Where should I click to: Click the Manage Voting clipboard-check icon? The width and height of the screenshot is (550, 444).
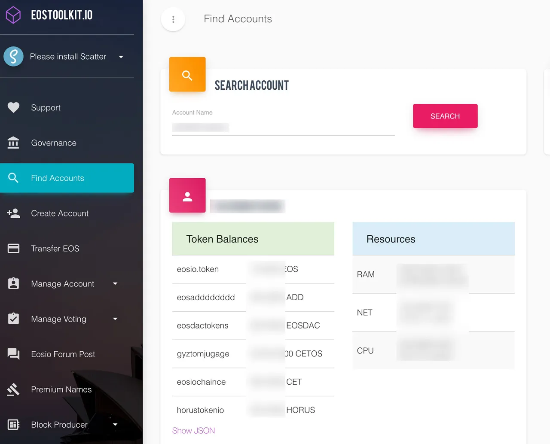coord(13,319)
